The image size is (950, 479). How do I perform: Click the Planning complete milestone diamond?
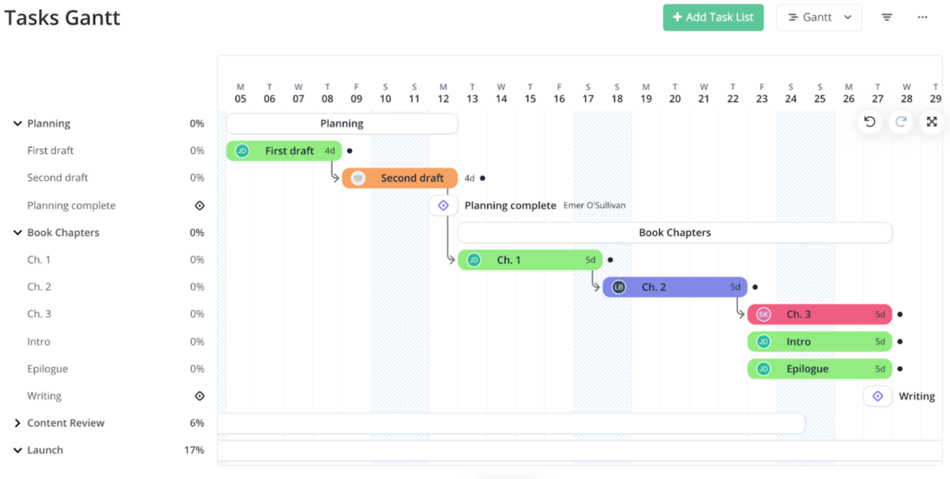(x=443, y=205)
